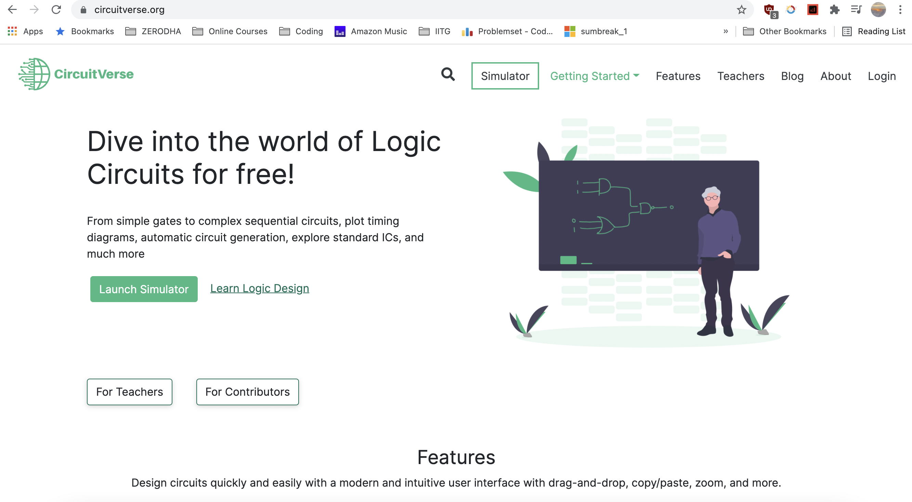
Task: Go to the Teachers nav item
Action: tap(741, 76)
